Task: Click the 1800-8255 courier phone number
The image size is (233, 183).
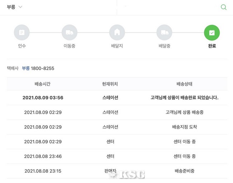Action: (x=43, y=68)
